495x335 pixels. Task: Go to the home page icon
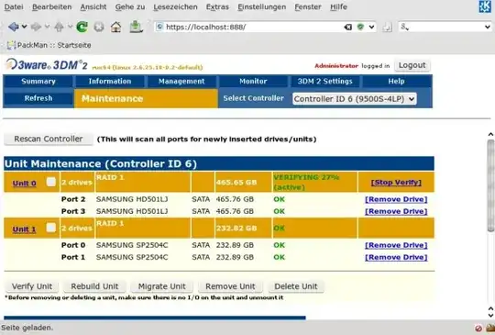point(115,27)
